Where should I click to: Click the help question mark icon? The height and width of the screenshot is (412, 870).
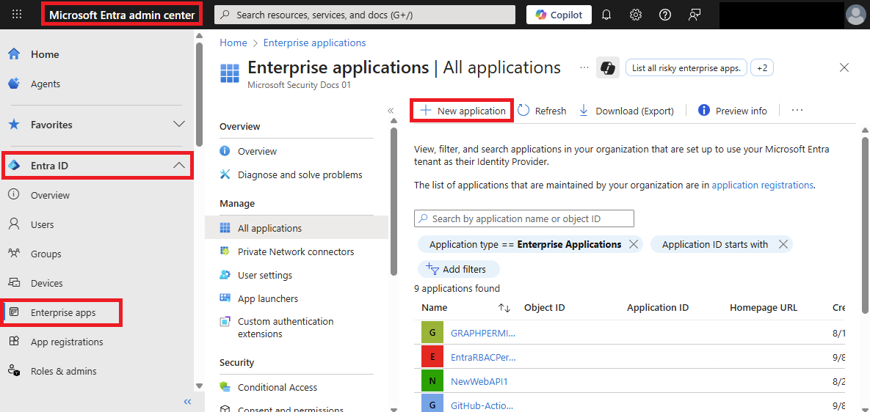tap(665, 15)
